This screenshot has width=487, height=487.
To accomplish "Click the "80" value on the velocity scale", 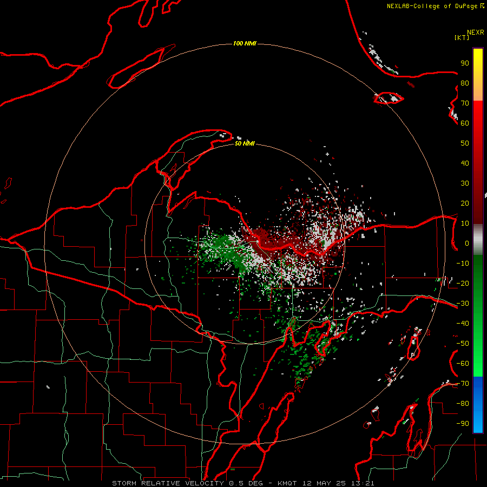I will (x=465, y=83).
